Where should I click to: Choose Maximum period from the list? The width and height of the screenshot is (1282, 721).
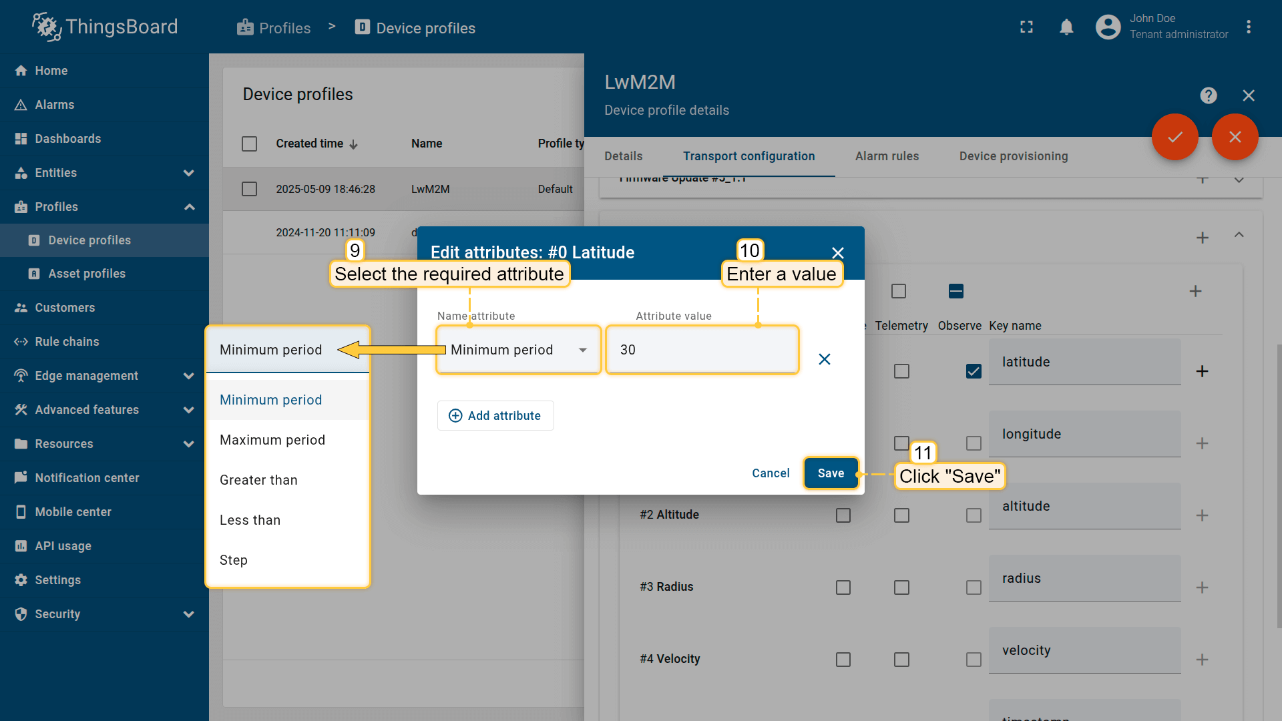click(x=272, y=440)
